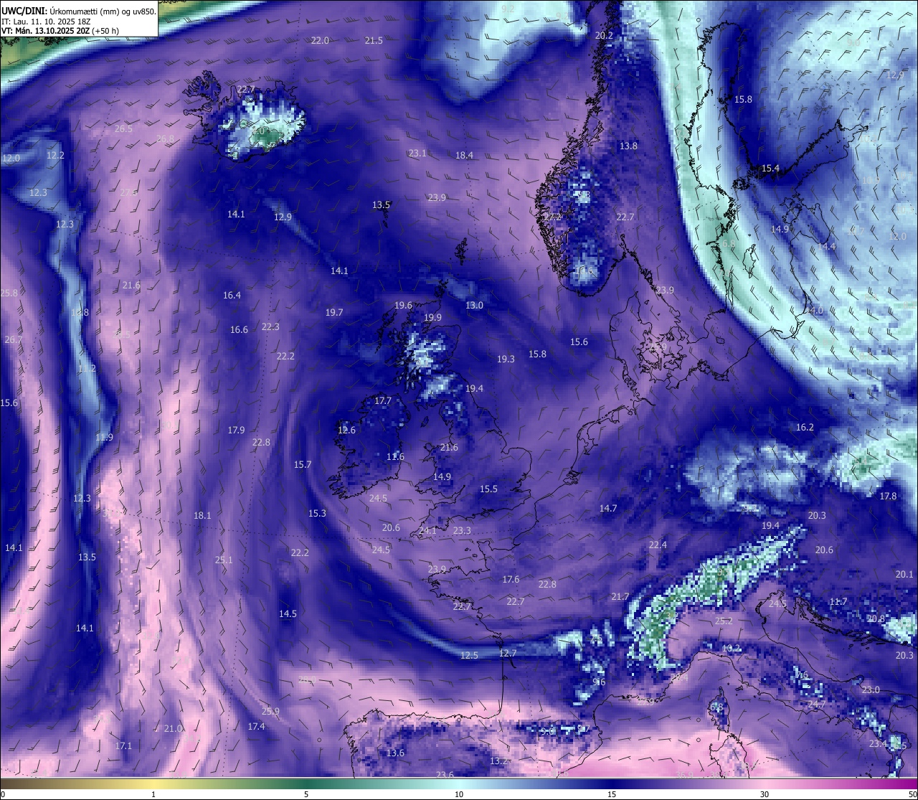918x800 pixels.
Task: Click the map value 12.6
Action: tap(346, 430)
